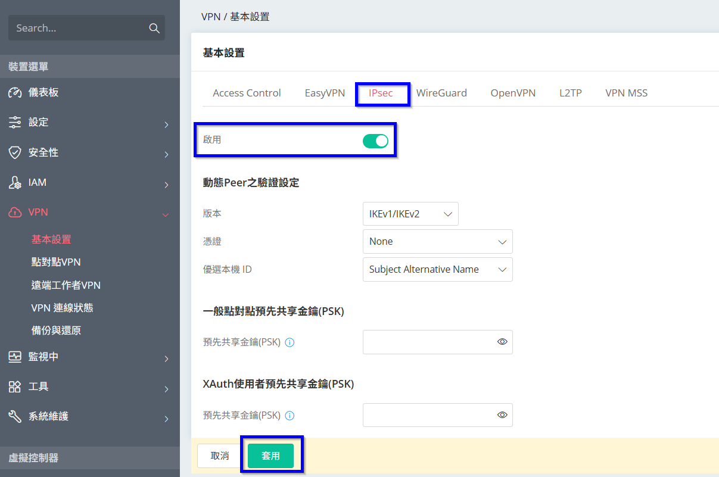Screen dimensions: 719x477
Task: Click the search magnifier icon
Action: coord(154,29)
